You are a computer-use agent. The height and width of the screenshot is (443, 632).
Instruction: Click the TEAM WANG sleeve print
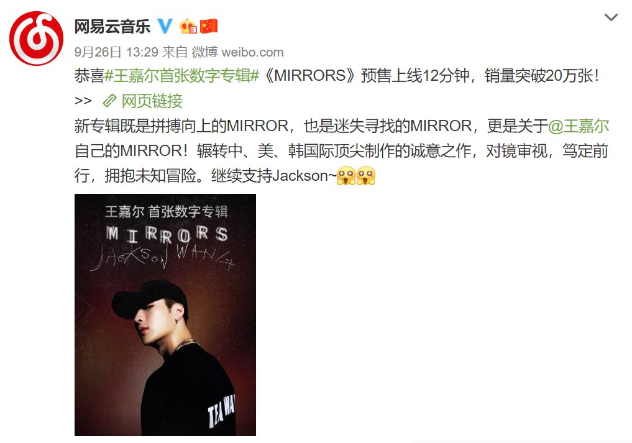pos(221,410)
